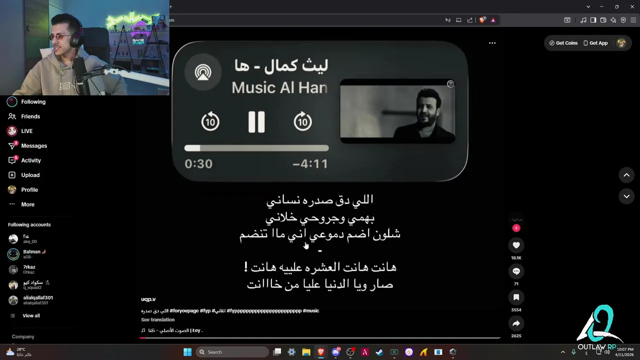Go to LIVE section

pyautogui.click(x=20, y=131)
